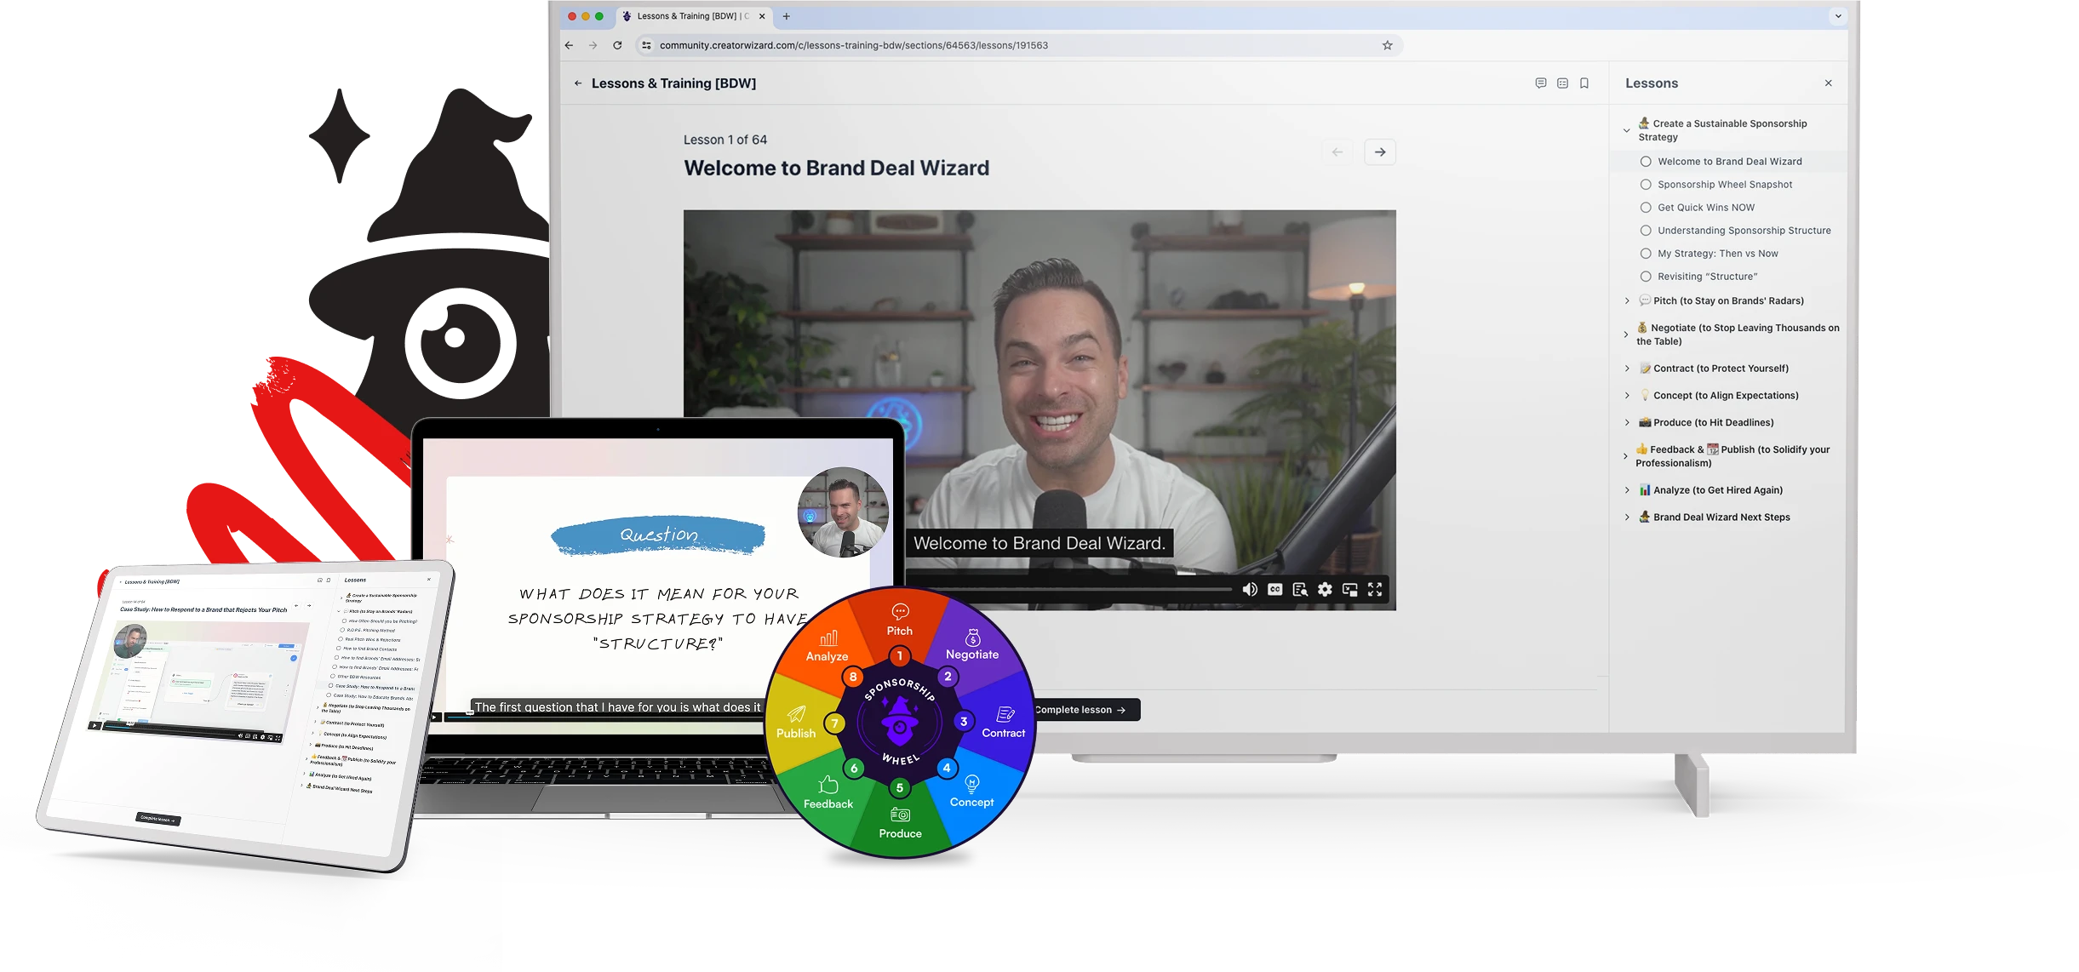Mark Sponsorship Wheel Snapshot lesson circle
Image resolution: width=2079 pixels, height=972 pixels.
(1646, 185)
